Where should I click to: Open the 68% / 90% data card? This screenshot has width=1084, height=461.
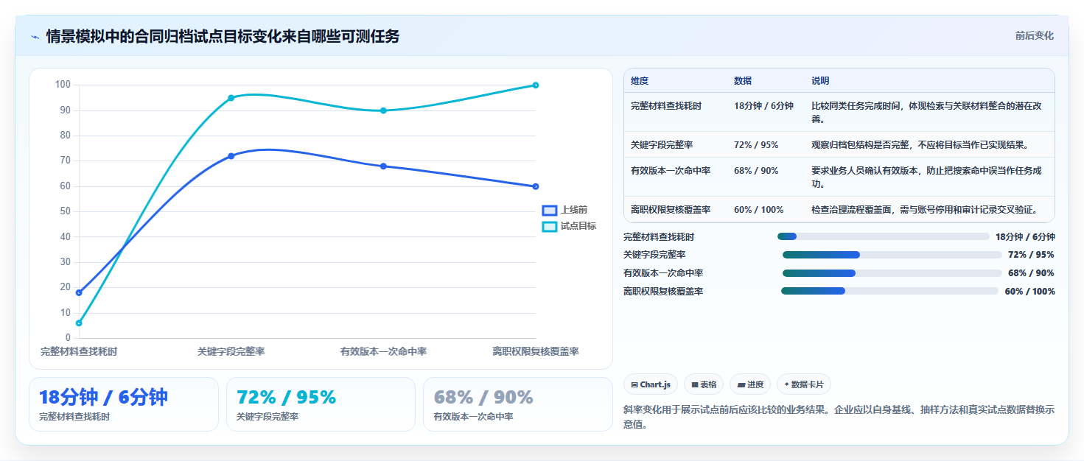pos(518,404)
